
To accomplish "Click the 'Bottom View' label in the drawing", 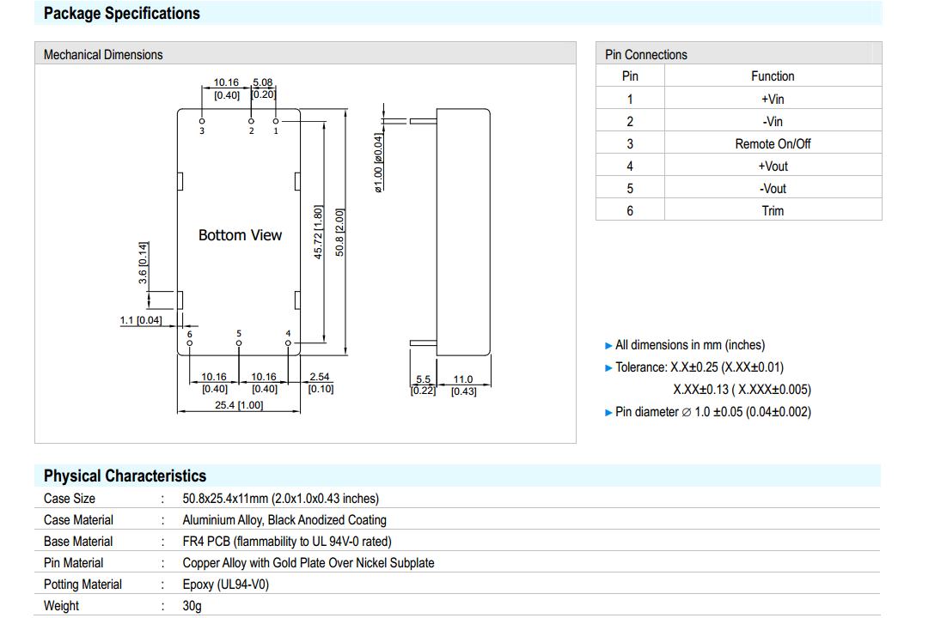I will [240, 235].
